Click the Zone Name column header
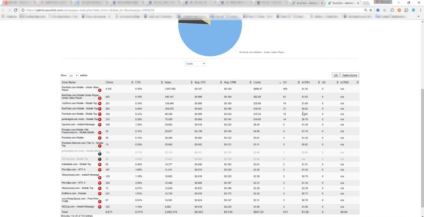This screenshot has width=424, height=217. [x=82, y=82]
